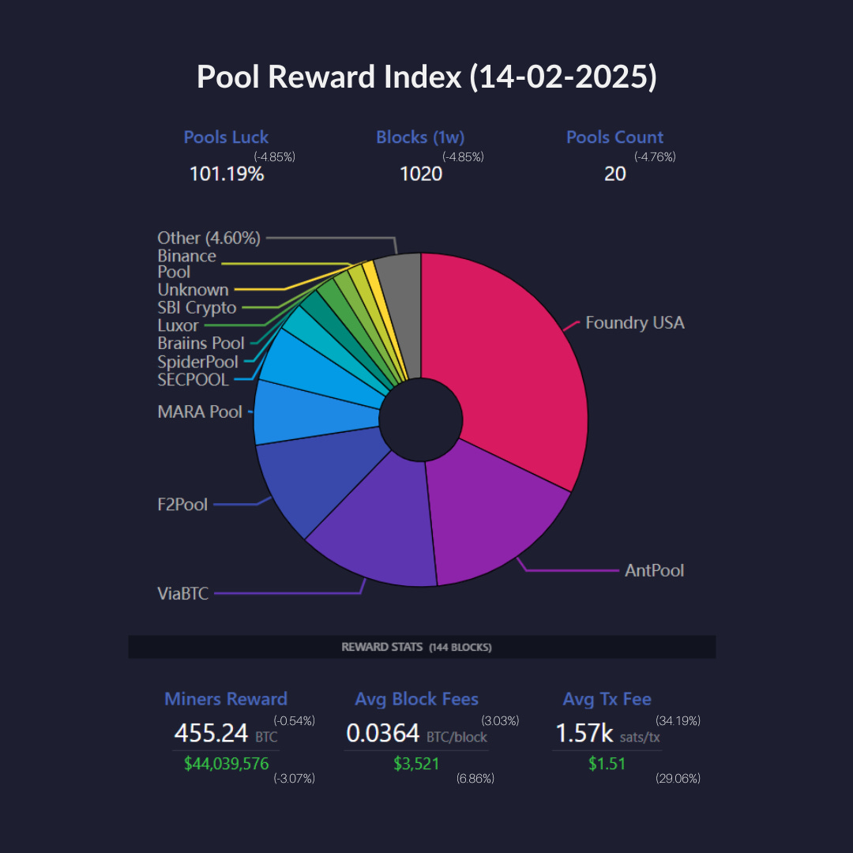Click the Binance Pool label
The width and height of the screenshot is (853, 853).
[x=186, y=264]
